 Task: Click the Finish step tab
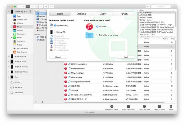[x=124, y=14]
